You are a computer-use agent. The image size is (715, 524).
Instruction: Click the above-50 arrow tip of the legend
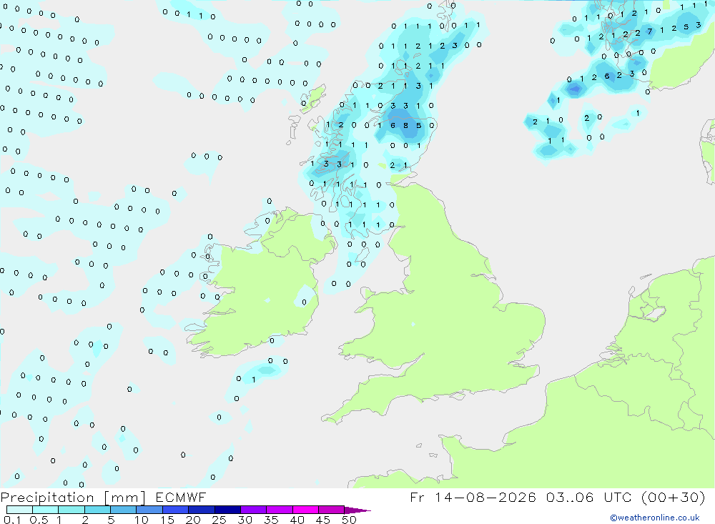coord(358,510)
